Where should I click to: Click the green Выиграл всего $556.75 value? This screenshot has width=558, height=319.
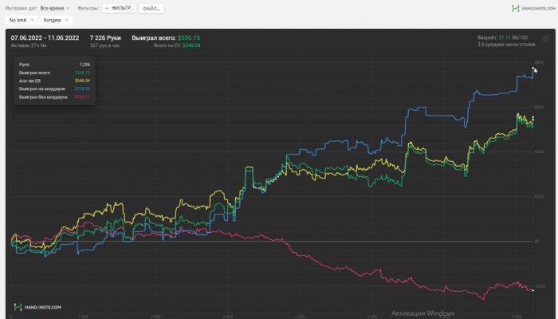(x=189, y=37)
